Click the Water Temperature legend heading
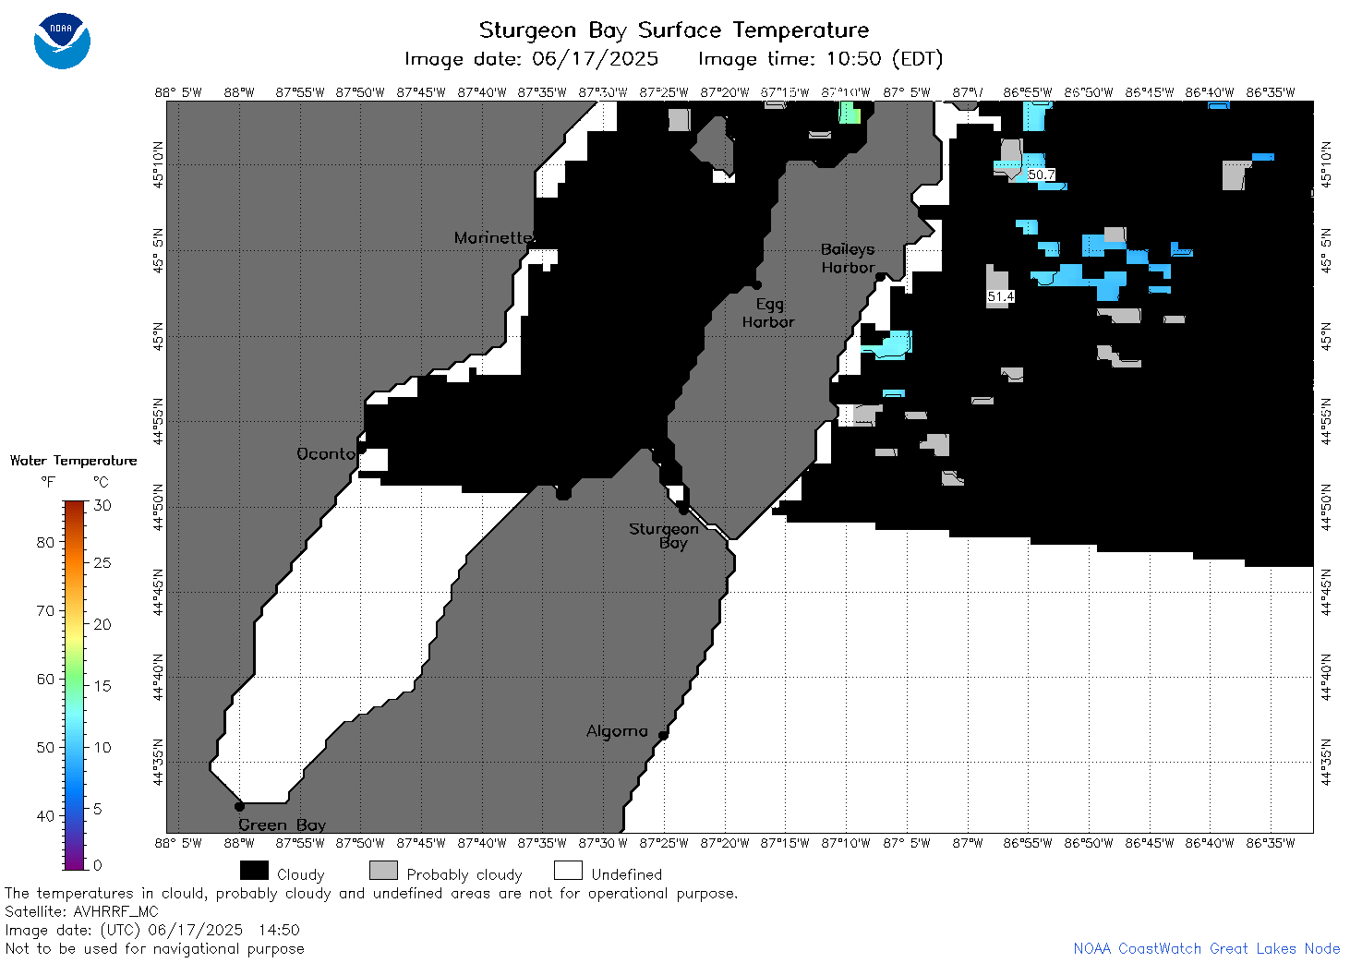Screen dimensions: 1350x963 pyautogui.click(x=73, y=460)
